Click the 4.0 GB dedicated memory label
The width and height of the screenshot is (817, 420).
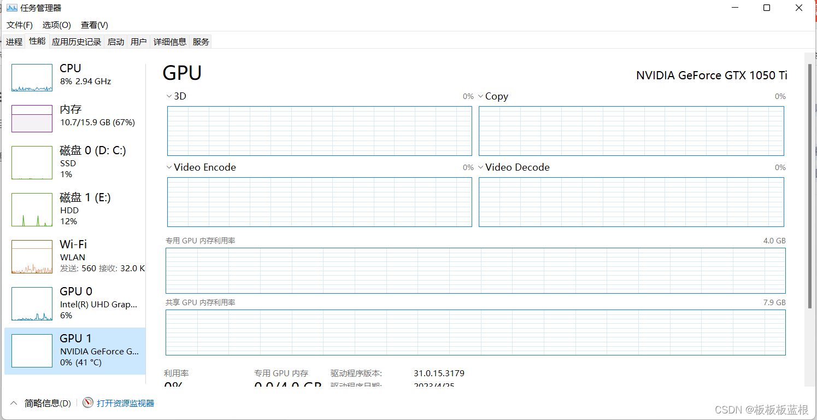pyautogui.click(x=774, y=241)
